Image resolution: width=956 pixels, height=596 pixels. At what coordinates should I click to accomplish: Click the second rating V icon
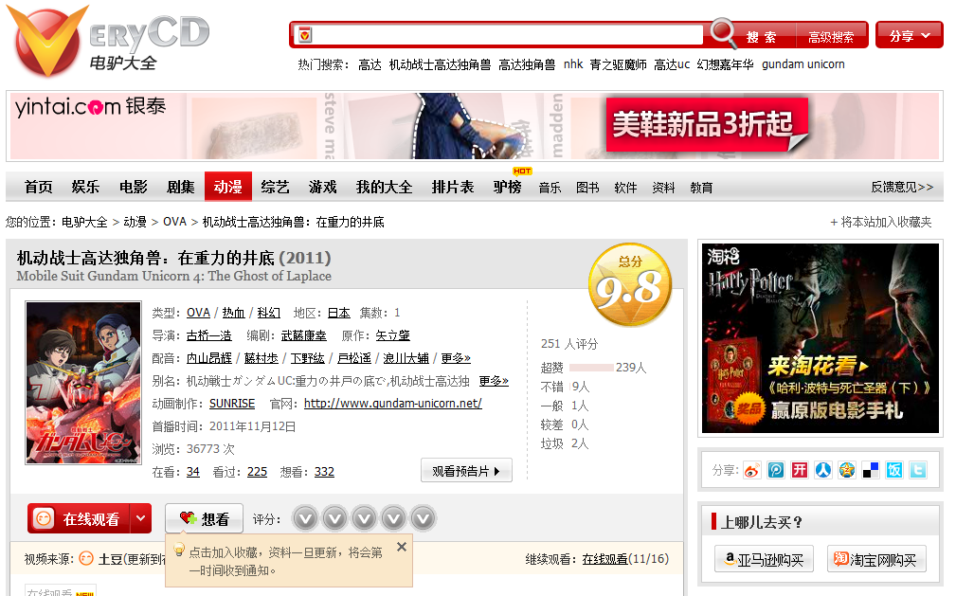[334, 518]
